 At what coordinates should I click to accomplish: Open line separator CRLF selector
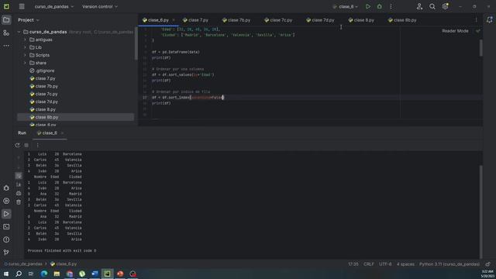pyautogui.click(x=369, y=264)
